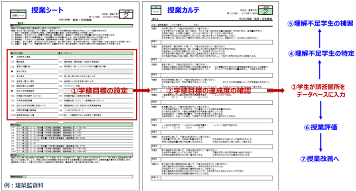
Task: Click ③学生が誤答箇所をデータベースに入力 text
Action: tap(321, 91)
